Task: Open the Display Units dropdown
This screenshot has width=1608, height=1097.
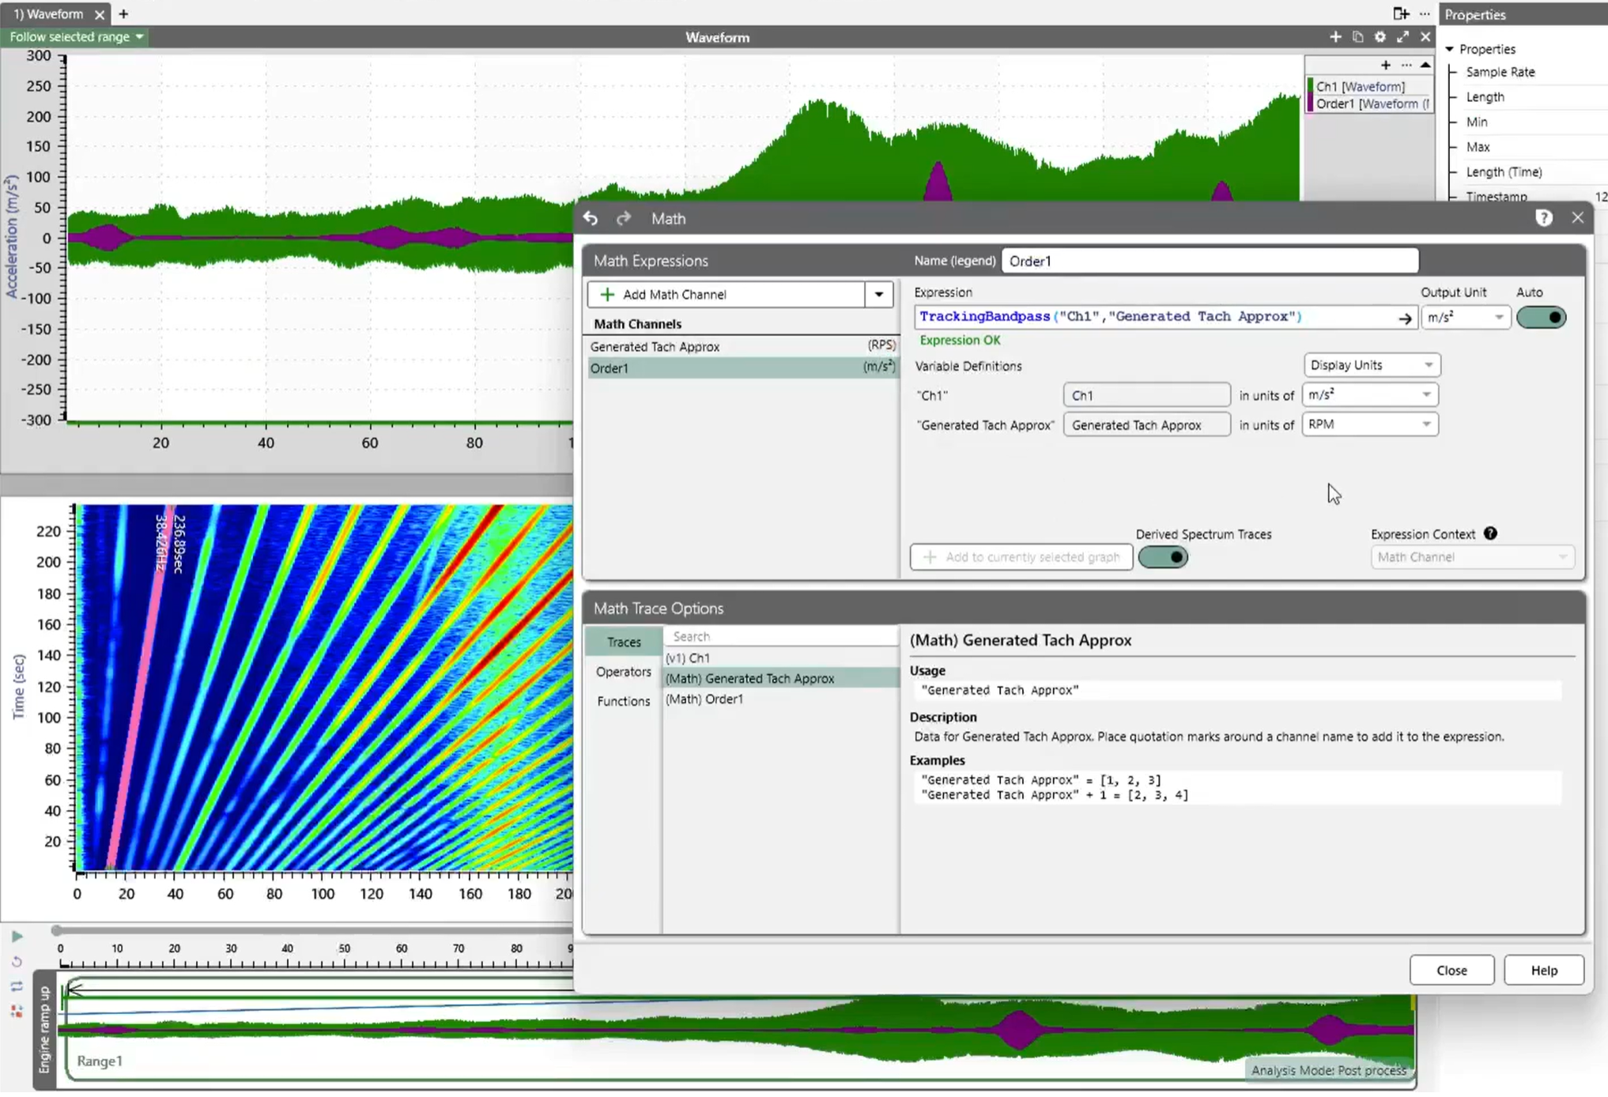Action: [x=1371, y=365]
